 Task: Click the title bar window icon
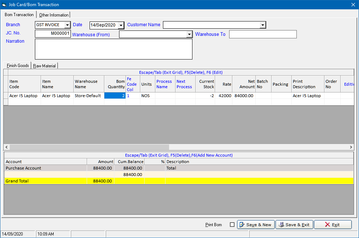tap(4, 5)
